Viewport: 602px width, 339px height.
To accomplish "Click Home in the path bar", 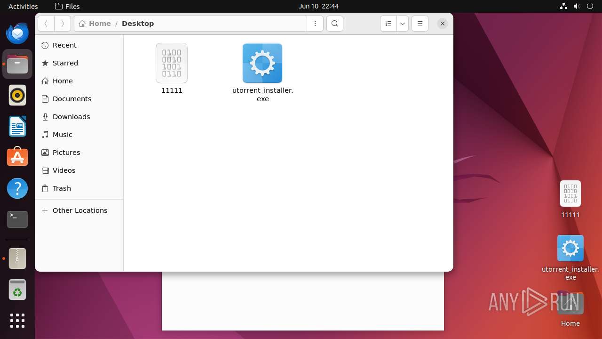I will 95,24.
